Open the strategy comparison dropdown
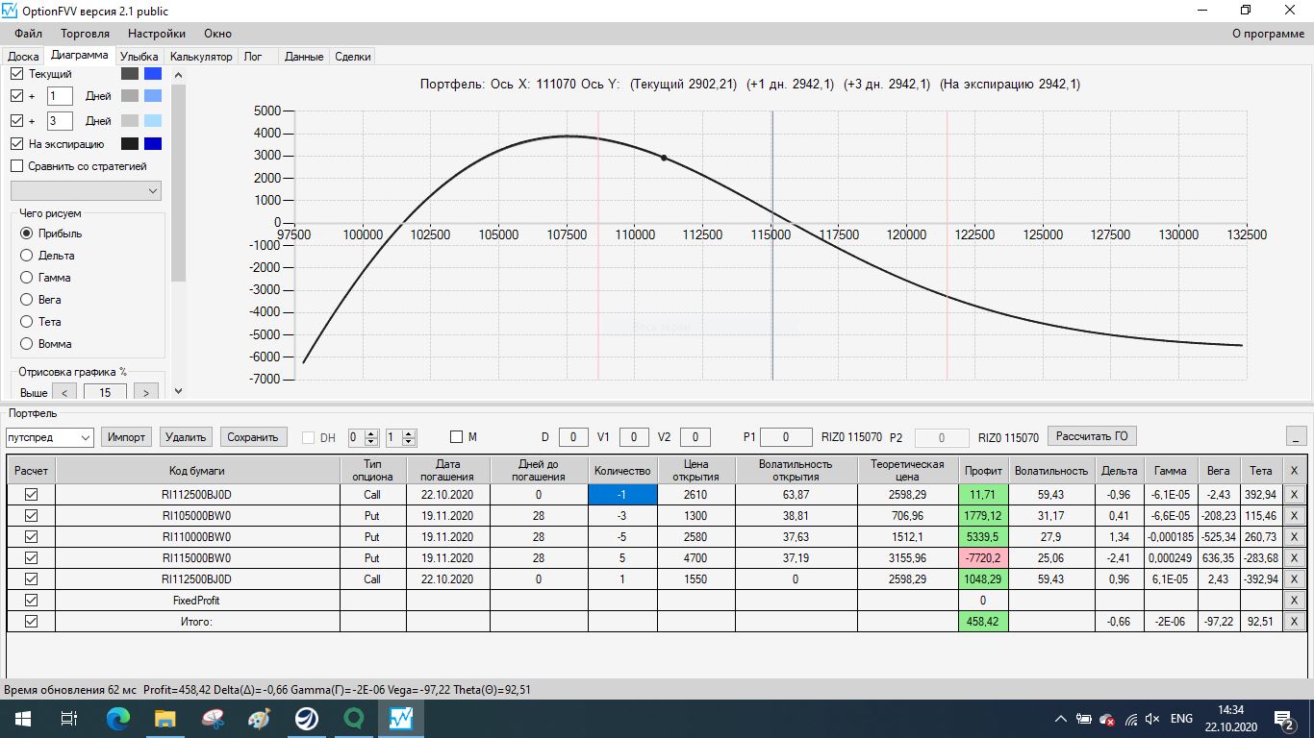This screenshot has height=738, width=1314. click(86, 191)
